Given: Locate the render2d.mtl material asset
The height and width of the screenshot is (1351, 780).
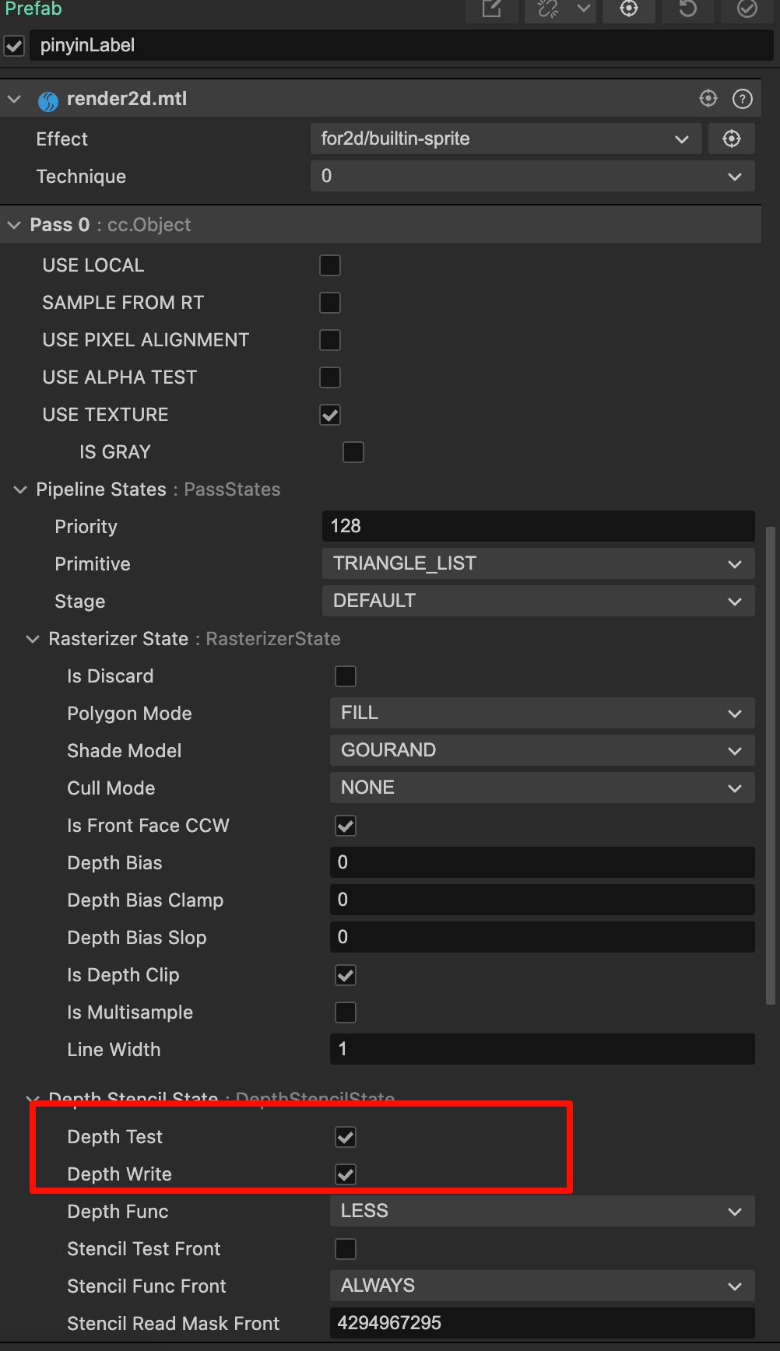Looking at the screenshot, I should [708, 99].
